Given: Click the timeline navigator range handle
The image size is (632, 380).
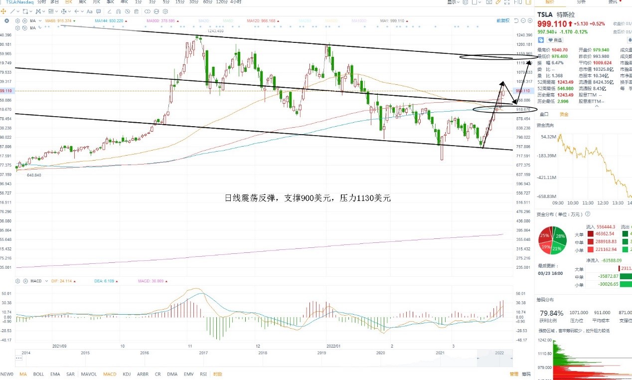Looking at the screenshot, I should (x=478, y=358).
